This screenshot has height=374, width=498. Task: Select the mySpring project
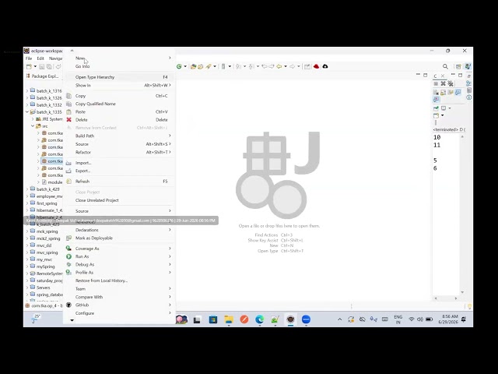pyautogui.click(x=45, y=266)
